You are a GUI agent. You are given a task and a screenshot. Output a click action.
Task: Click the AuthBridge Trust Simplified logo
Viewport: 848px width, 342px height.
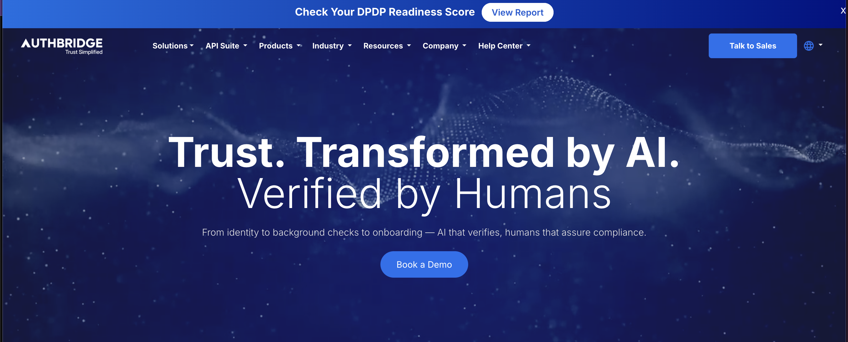pos(62,46)
